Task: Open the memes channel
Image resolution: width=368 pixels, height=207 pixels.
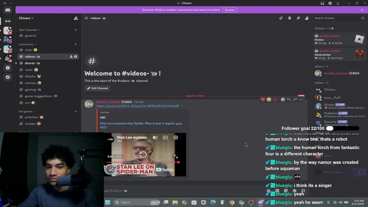Action: [x=48, y=83]
